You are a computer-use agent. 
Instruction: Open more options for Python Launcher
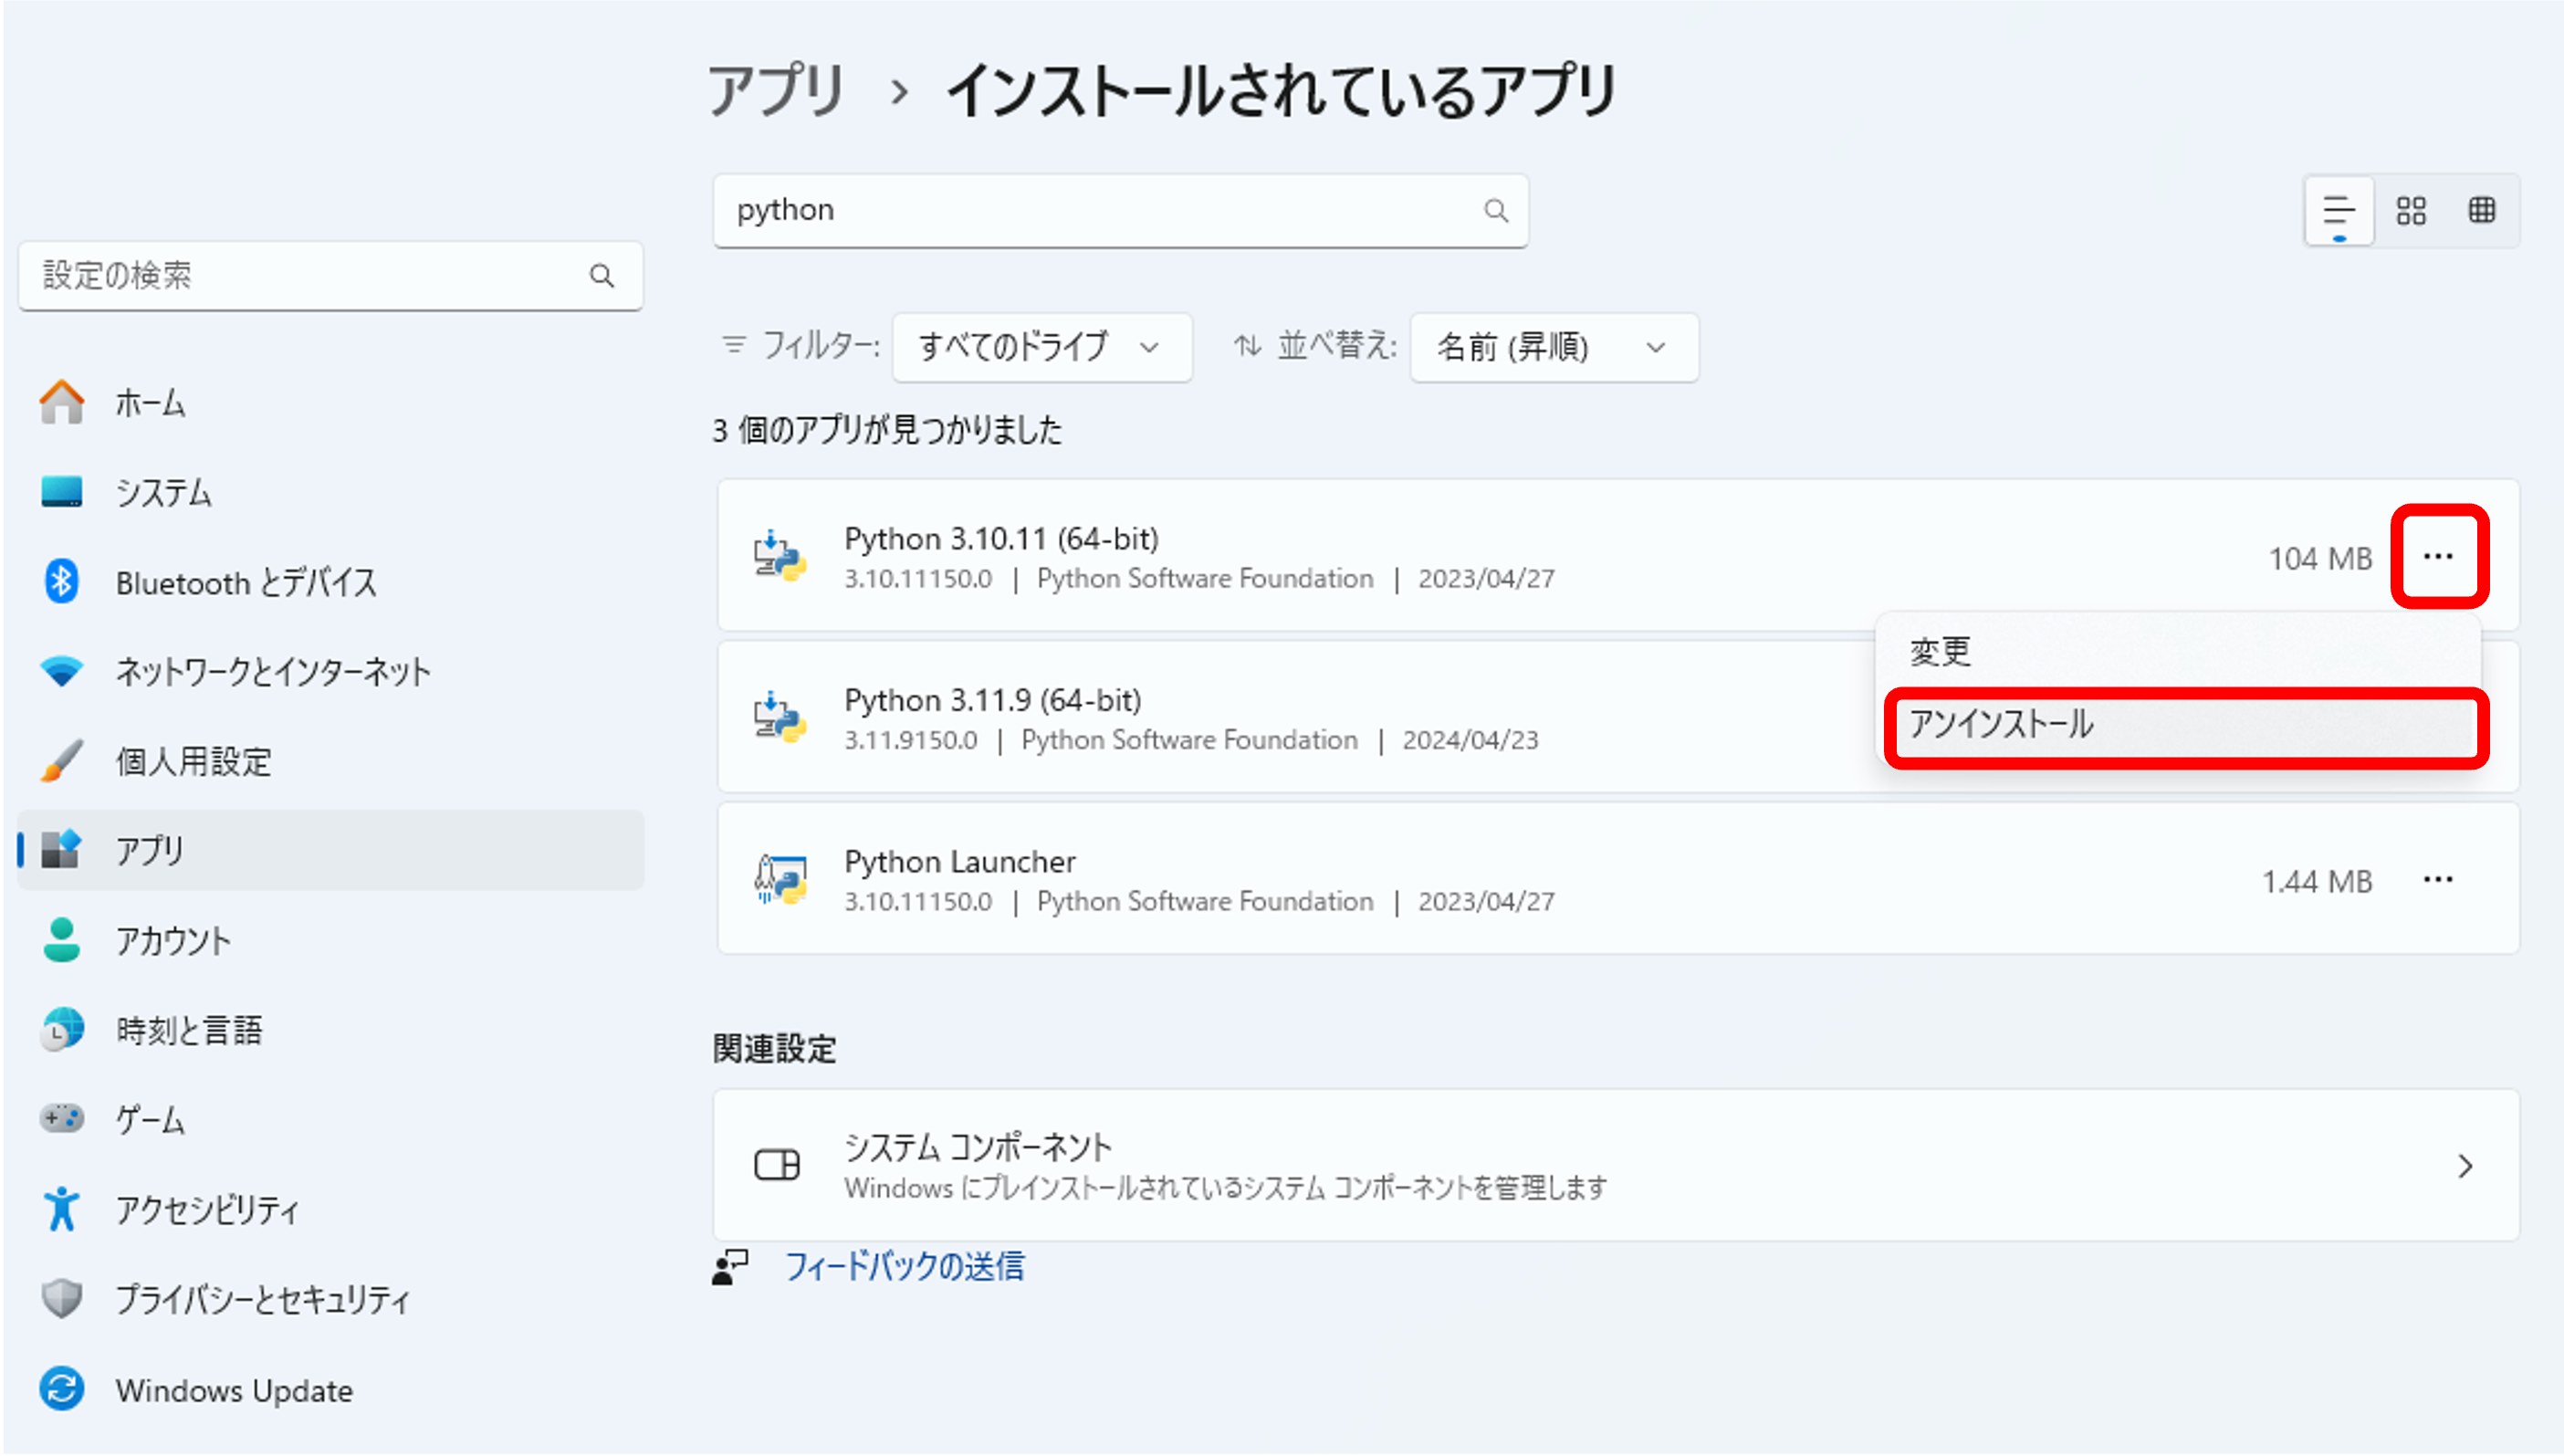pyautogui.click(x=2438, y=880)
